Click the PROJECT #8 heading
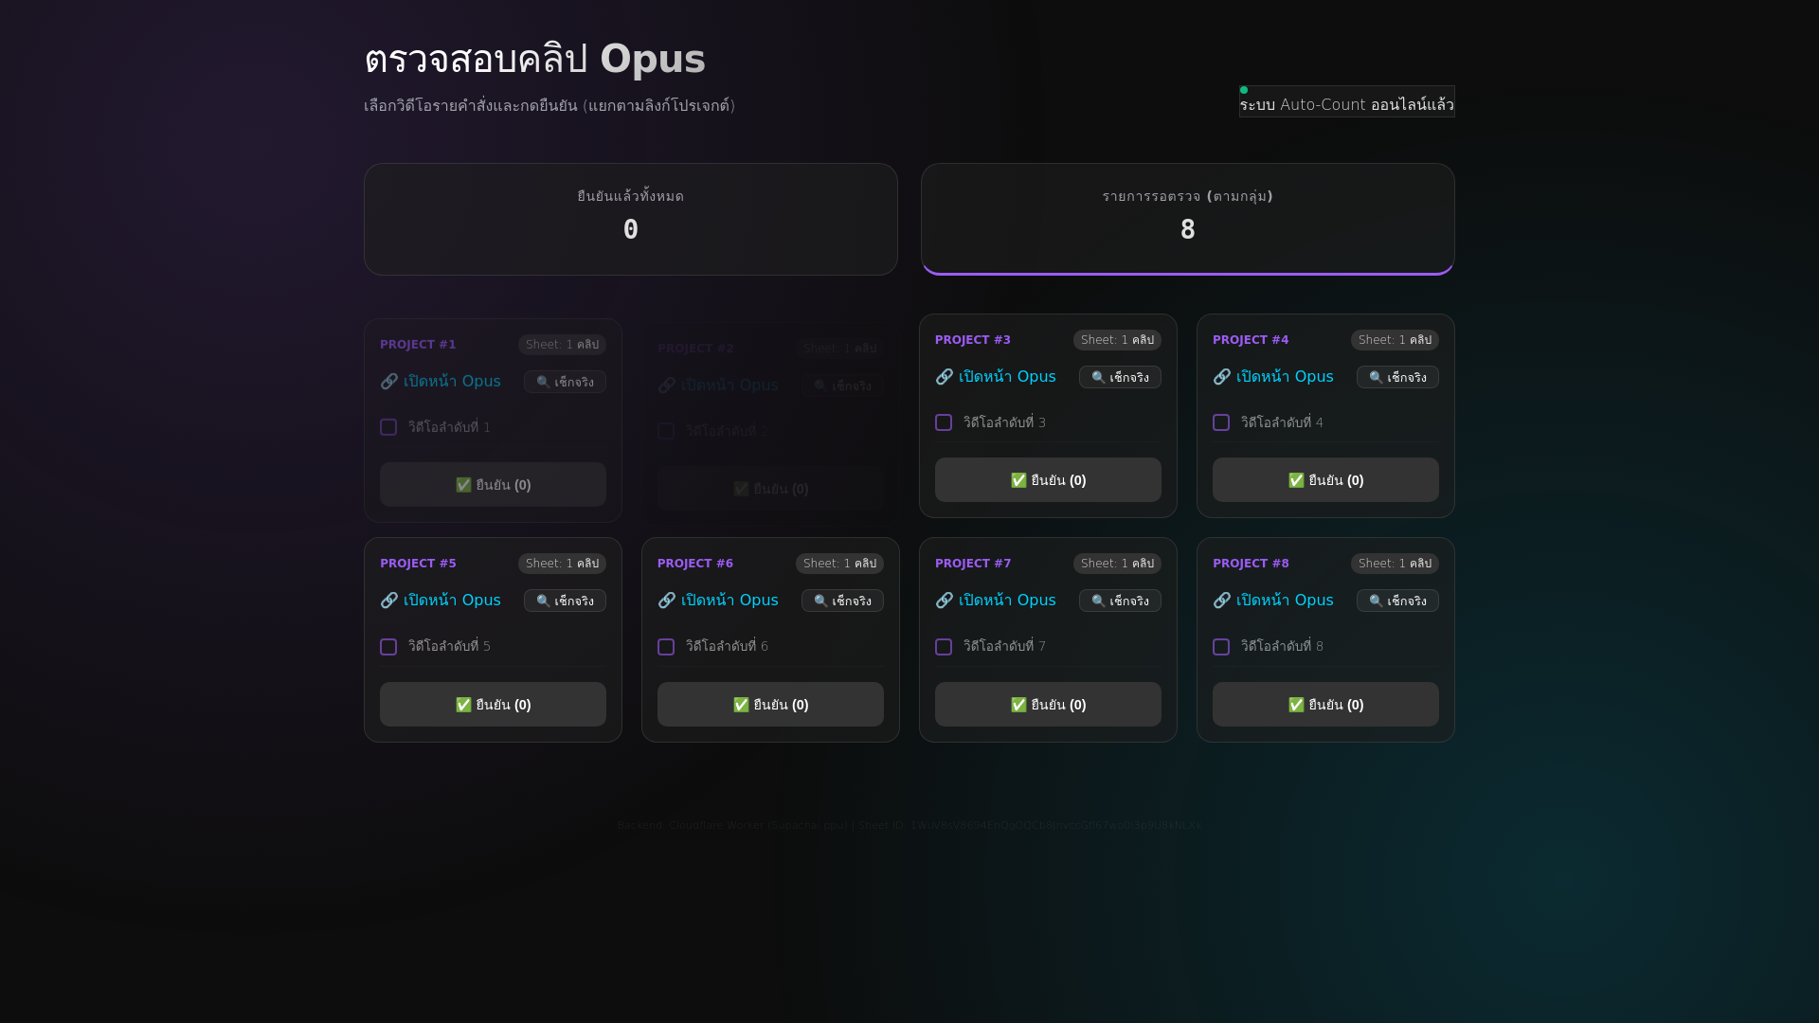Image resolution: width=1819 pixels, height=1023 pixels. [1251, 564]
